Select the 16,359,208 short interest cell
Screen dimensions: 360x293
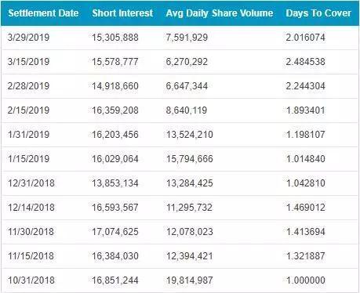tap(115, 110)
